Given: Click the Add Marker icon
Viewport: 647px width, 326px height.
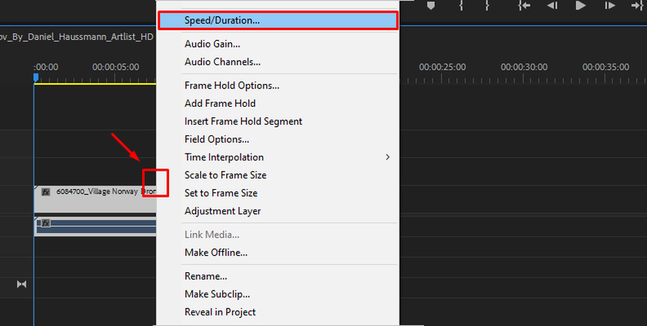Looking at the screenshot, I should coord(431,5).
